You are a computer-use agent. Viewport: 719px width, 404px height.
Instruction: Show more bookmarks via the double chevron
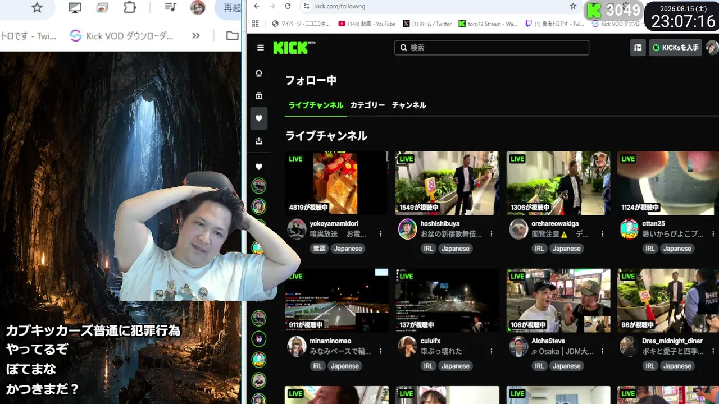pyautogui.click(x=195, y=36)
